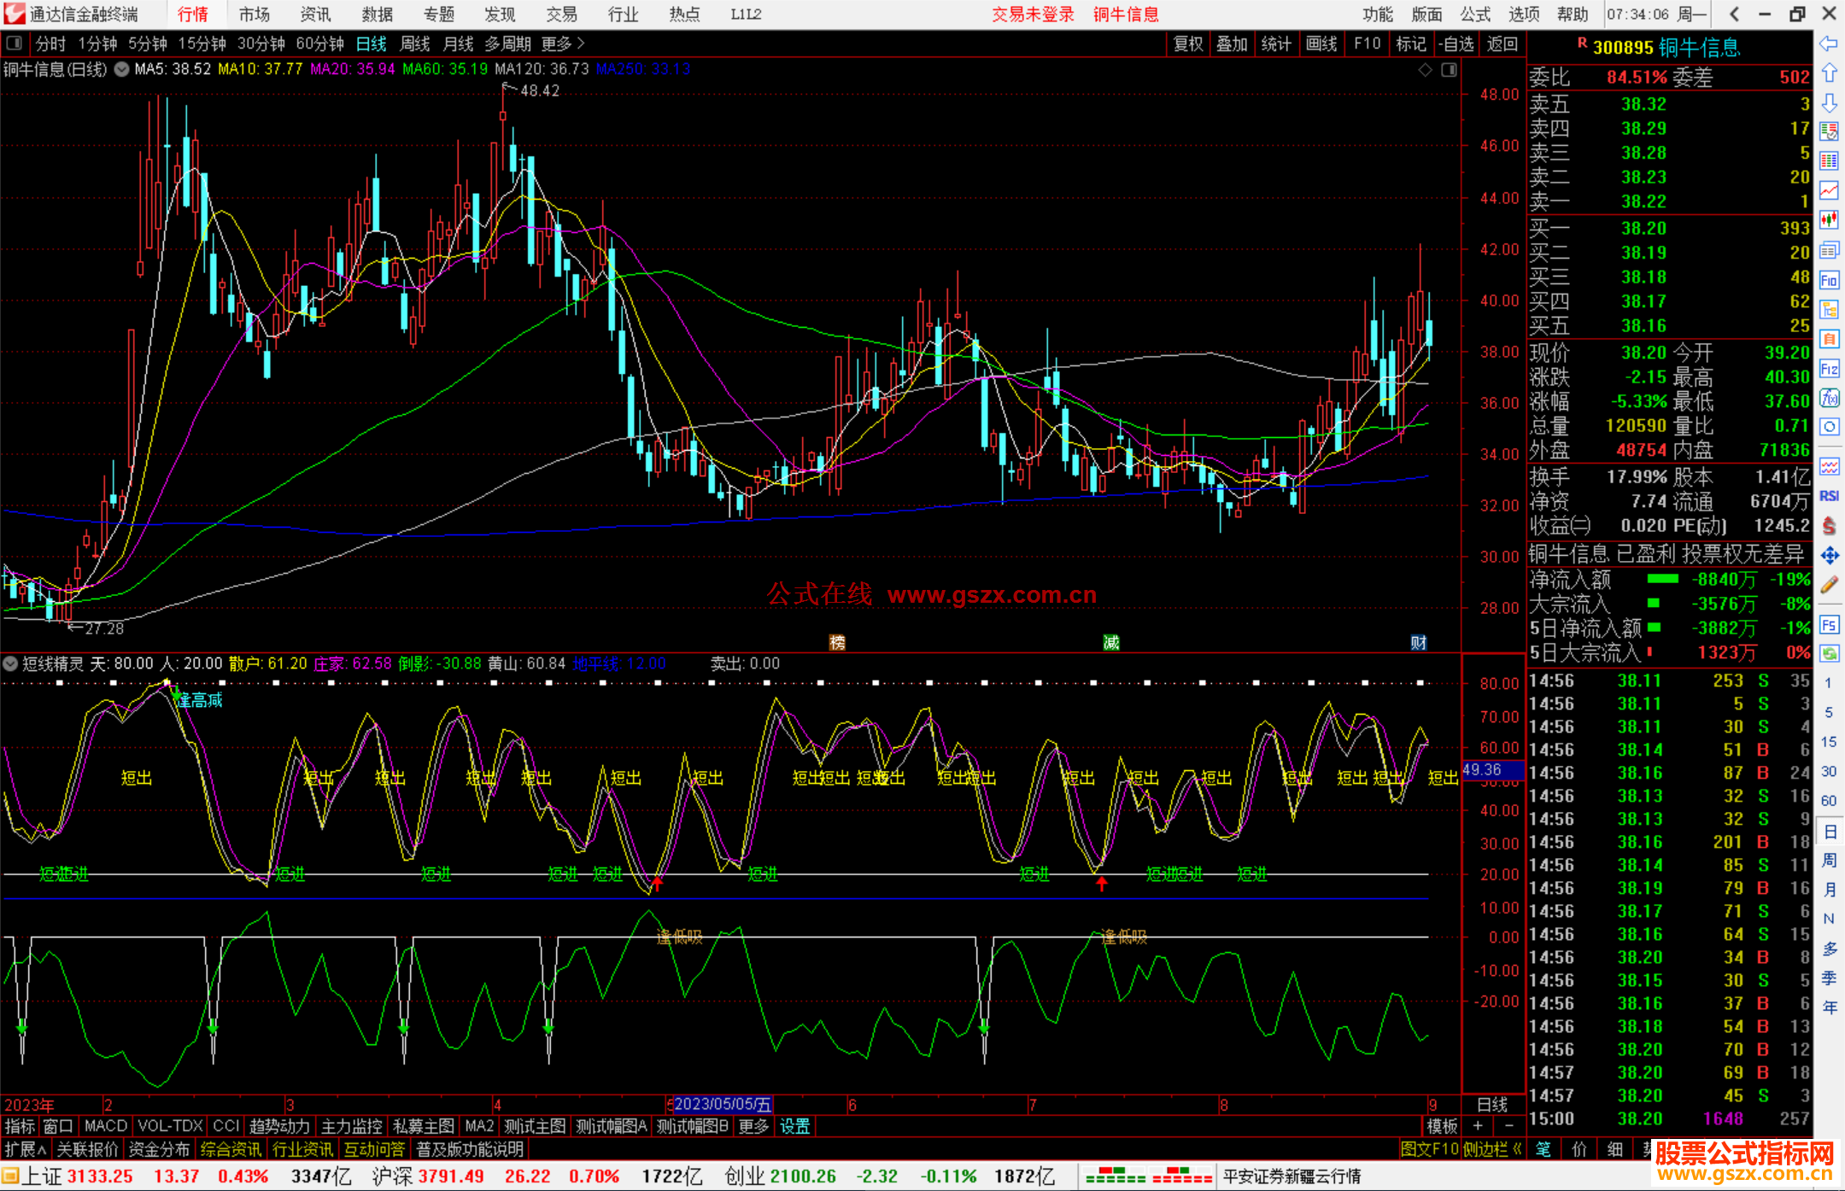The image size is (1845, 1191).
Task: Click the candlestick chart icon in sidebar
Action: pyautogui.click(x=1829, y=220)
